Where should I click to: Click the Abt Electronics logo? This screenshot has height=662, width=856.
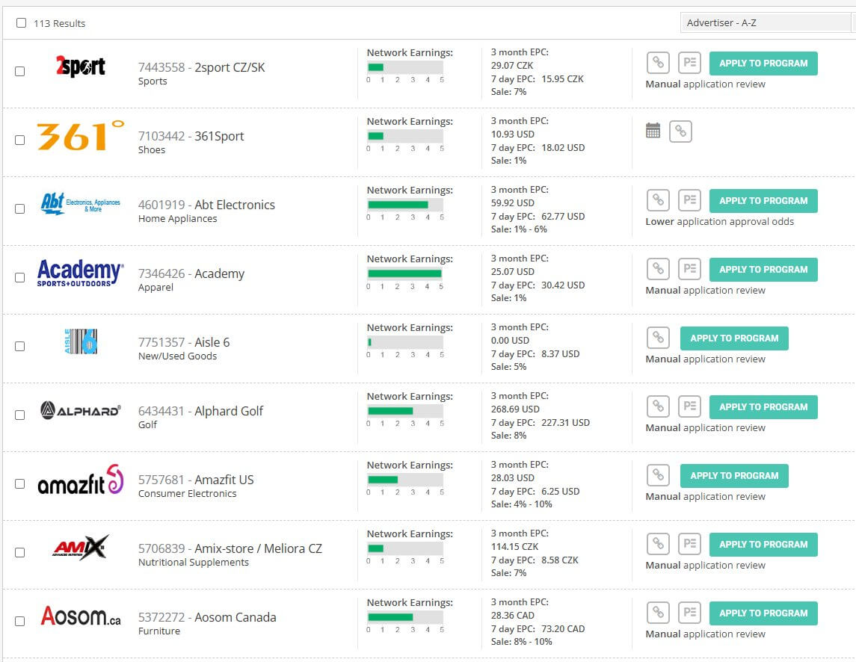coord(80,203)
